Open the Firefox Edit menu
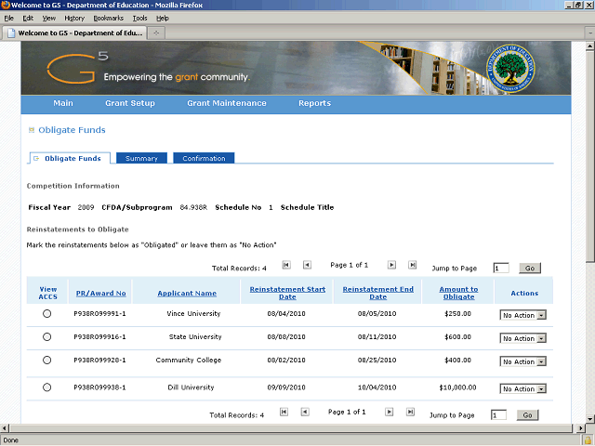 (x=28, y=19)
